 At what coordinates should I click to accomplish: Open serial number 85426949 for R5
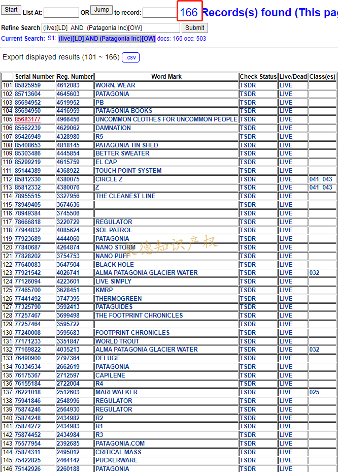coord(28,136)
